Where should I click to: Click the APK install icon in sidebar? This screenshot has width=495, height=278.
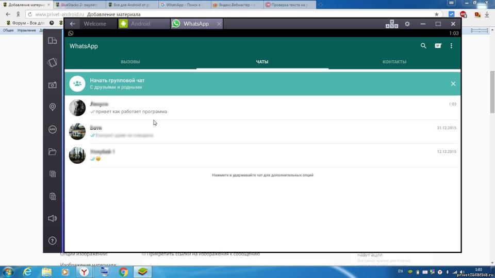(52, 129)
